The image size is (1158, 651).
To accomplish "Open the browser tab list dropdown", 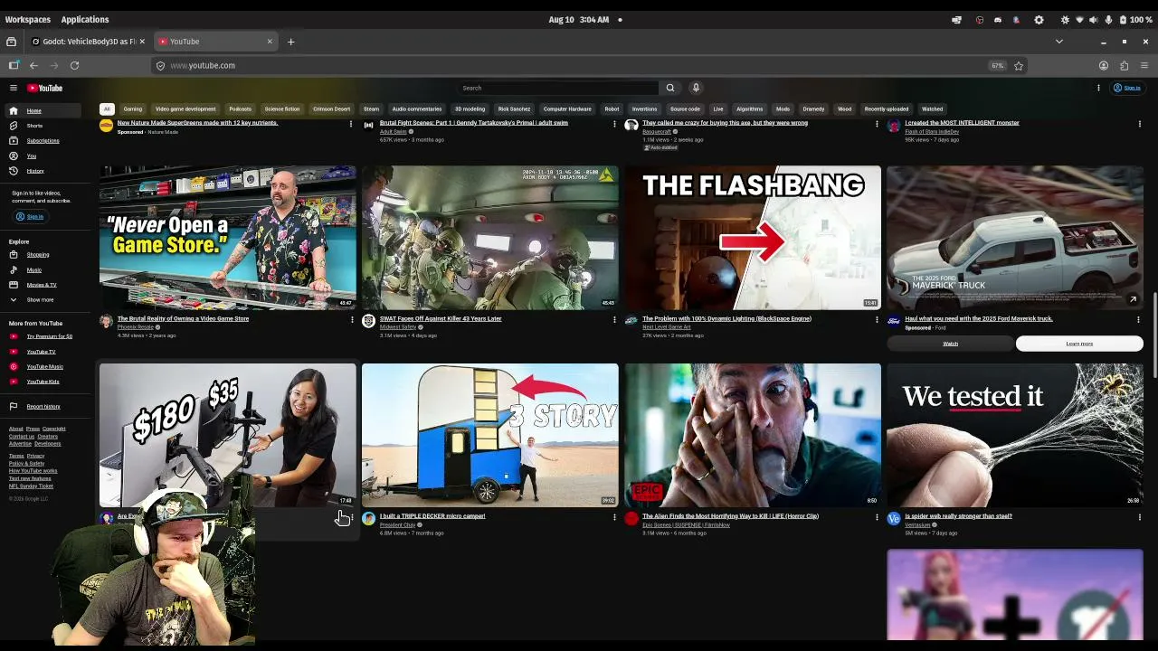I will (x=1059, y=42).
